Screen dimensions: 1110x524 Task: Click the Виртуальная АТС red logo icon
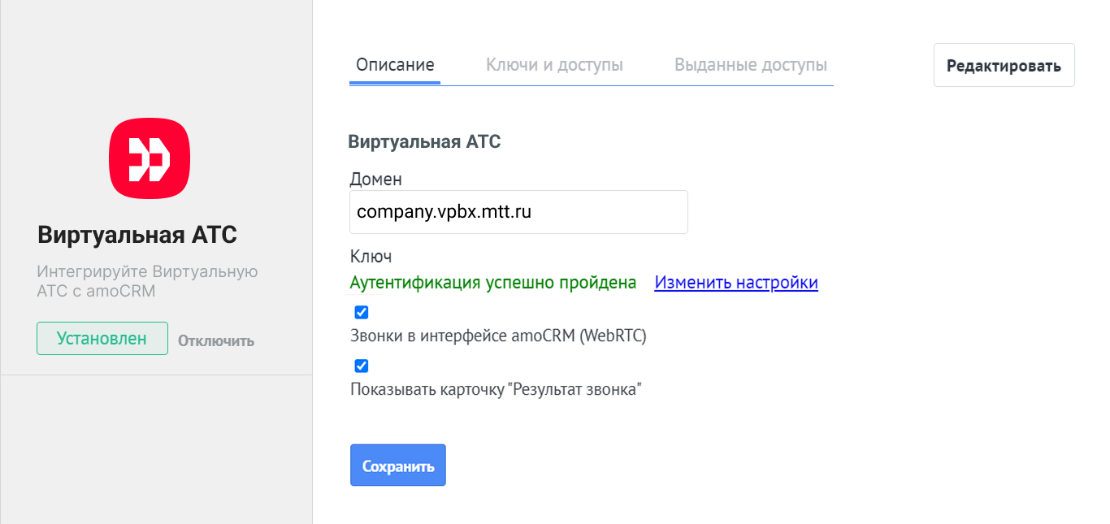click(x=150, y=158)
